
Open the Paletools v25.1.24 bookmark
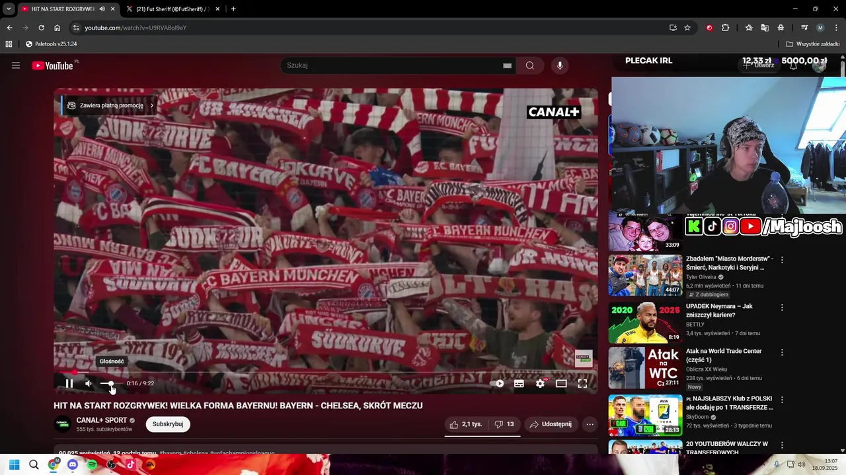tap(52, 44)
